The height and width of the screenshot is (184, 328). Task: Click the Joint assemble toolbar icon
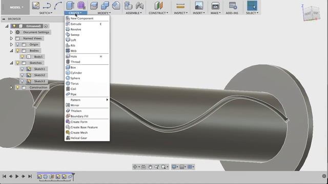pos(139,6)
